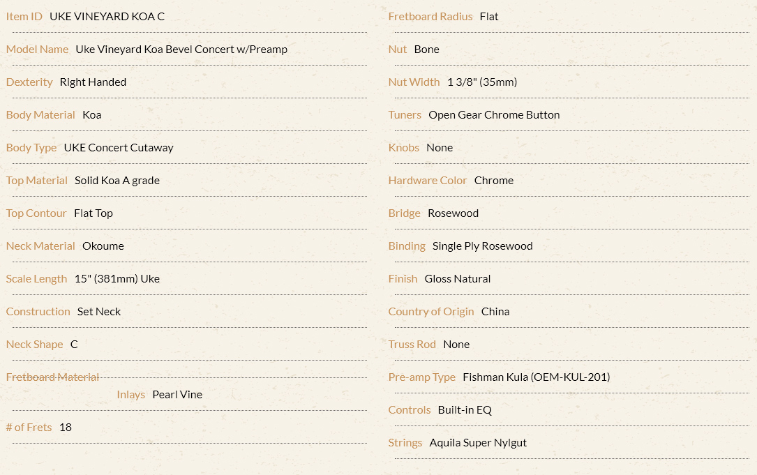Click the Nut Width label
The width and height of the screenshot is (757, 475).
(x=414, y=82)
